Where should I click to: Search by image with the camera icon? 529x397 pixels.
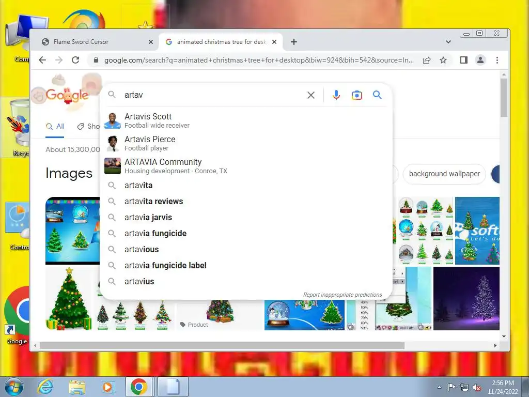357,95
